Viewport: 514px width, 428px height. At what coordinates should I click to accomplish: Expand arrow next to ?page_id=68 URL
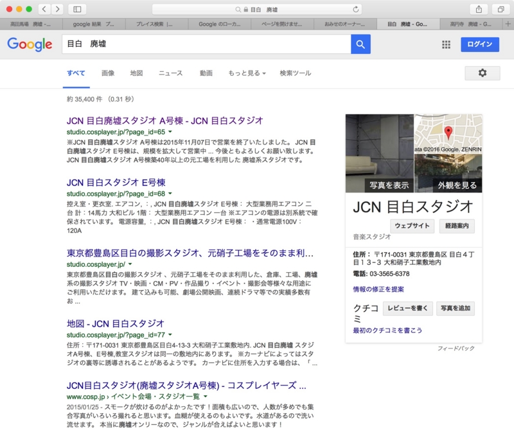click(x=170, y=193)
